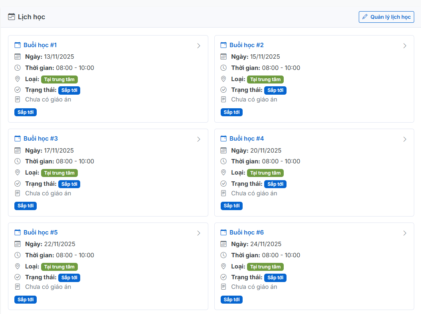This screenshot has width=421, height=314.
Task: Click Trạng thái Sắp tới badge in Buổi học #2
Action: 275,90
